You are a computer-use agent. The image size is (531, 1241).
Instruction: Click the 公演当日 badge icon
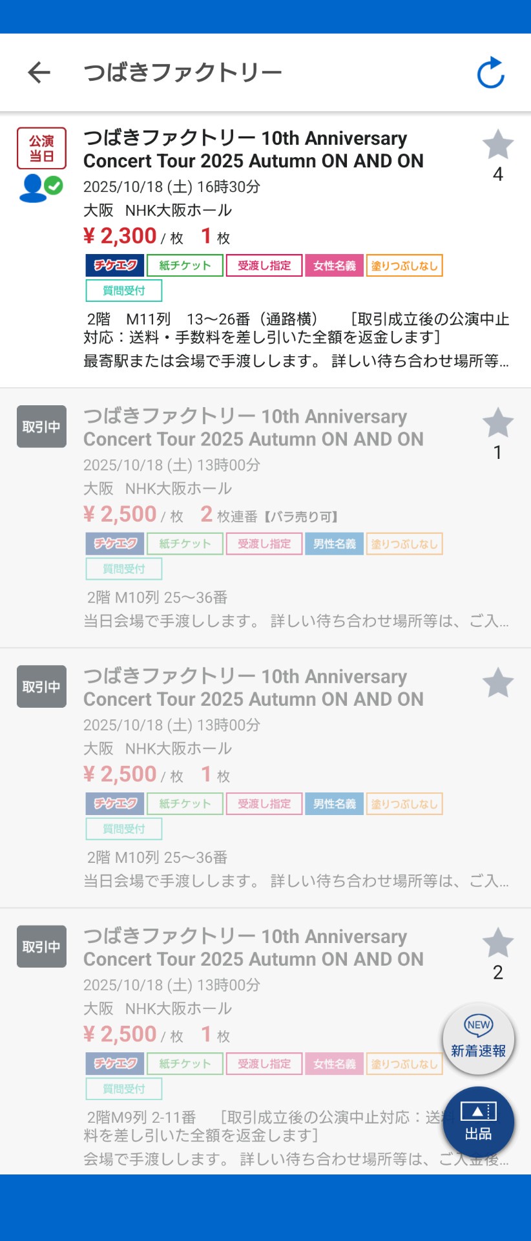point(41,149)
